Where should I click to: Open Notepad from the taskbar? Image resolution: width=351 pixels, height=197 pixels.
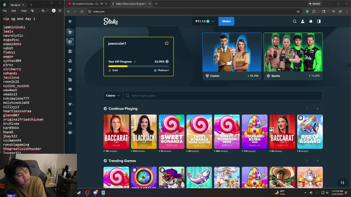point(103,193)
